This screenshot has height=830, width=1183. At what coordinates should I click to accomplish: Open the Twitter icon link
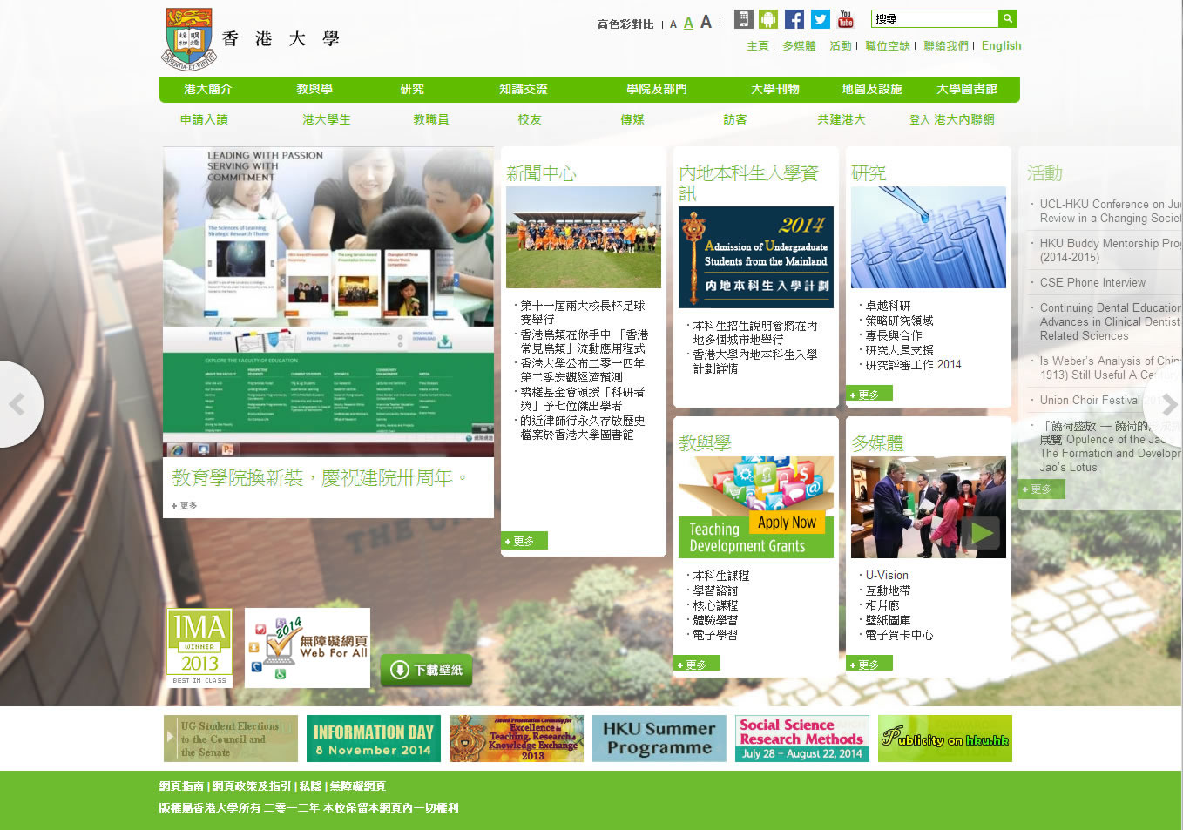[821, 19]
